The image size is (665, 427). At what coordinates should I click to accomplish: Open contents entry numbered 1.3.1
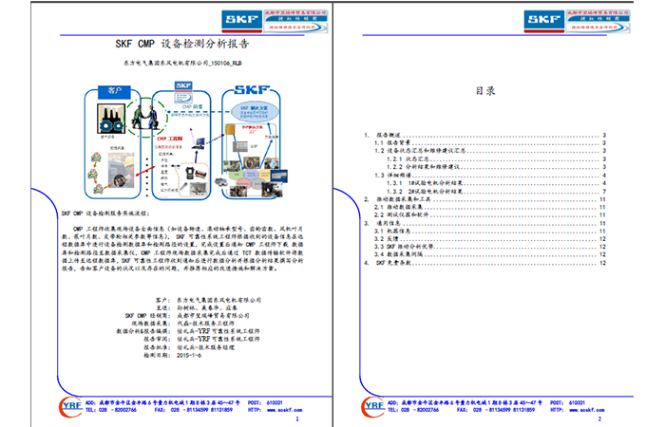tap(496, 183)
